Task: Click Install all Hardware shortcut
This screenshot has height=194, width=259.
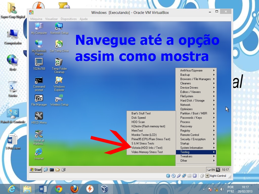Action: pos(39,138)
